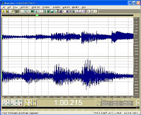The height and width of the screenshot is (115, 141).
Task: Click the question mark help icon
Action: (95, 11)
